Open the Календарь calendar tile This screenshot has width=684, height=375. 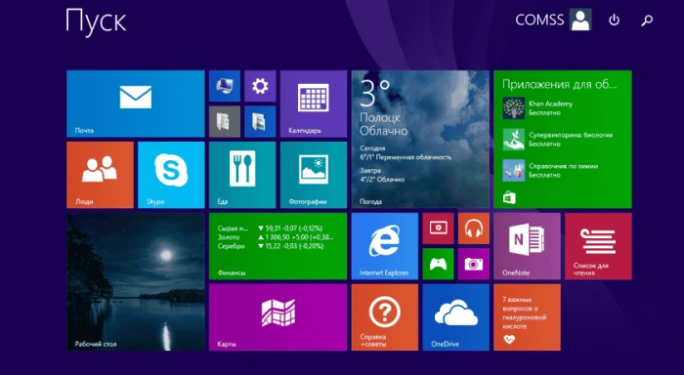[x=314, y=104]
